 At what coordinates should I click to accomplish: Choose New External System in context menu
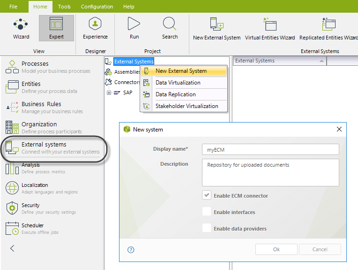184,71
